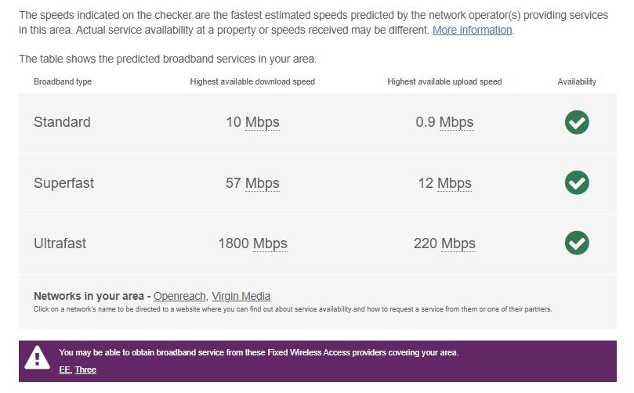
Task: Visit the Virgin Media network link
Action: coord(241,296)
